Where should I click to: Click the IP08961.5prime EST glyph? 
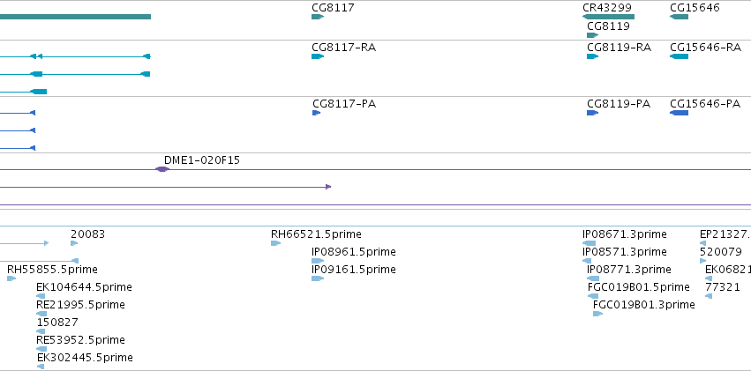click(x=318, y=261)
